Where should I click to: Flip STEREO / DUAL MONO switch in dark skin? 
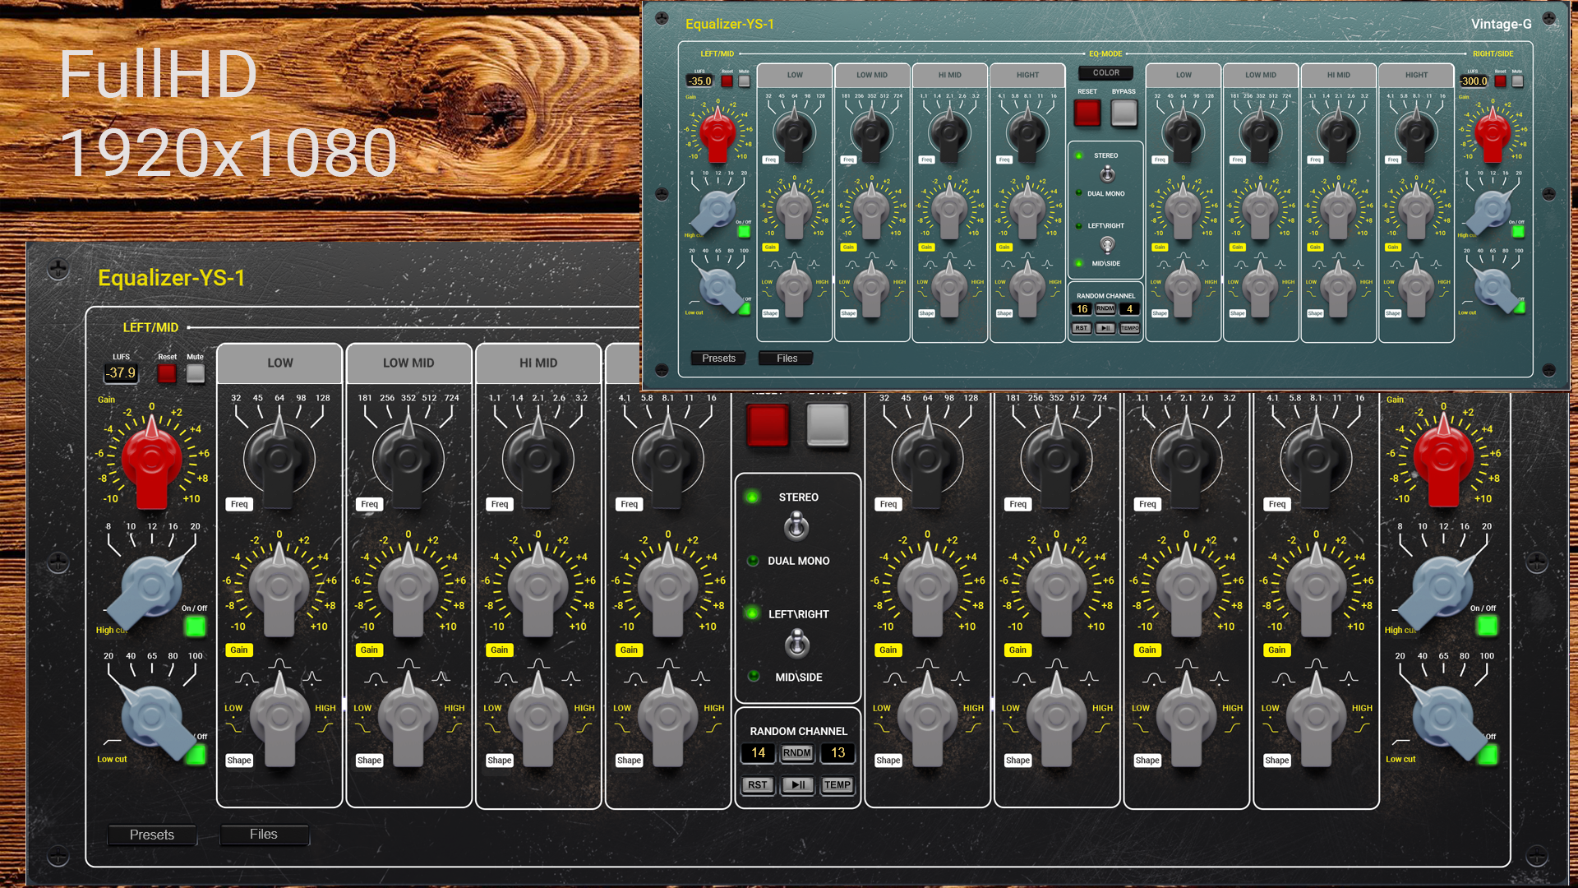[796, 526]
